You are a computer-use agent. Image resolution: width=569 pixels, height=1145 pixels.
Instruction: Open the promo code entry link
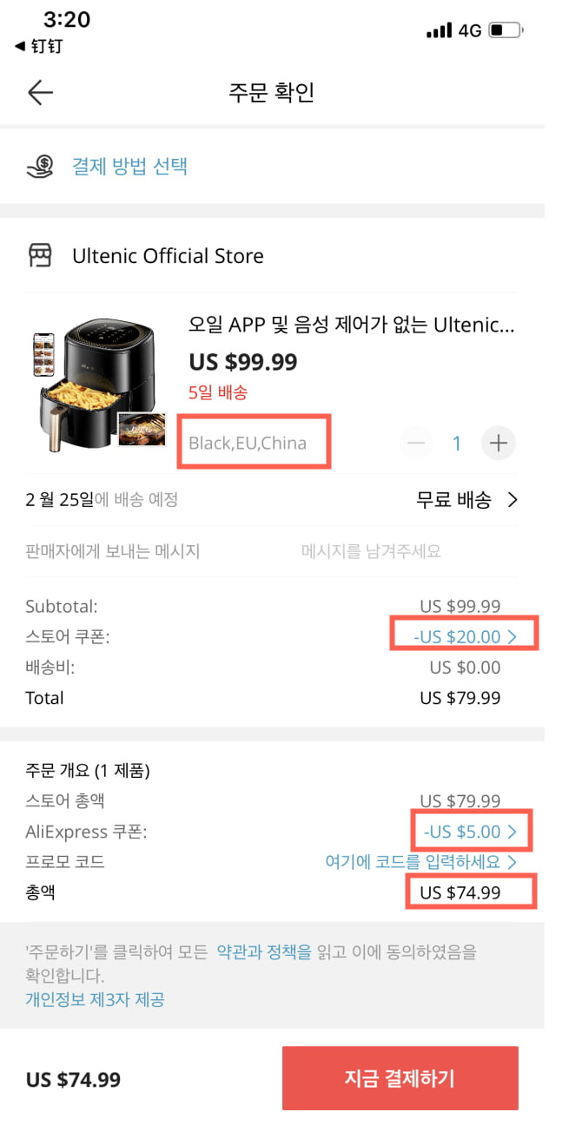pos(420,862)
